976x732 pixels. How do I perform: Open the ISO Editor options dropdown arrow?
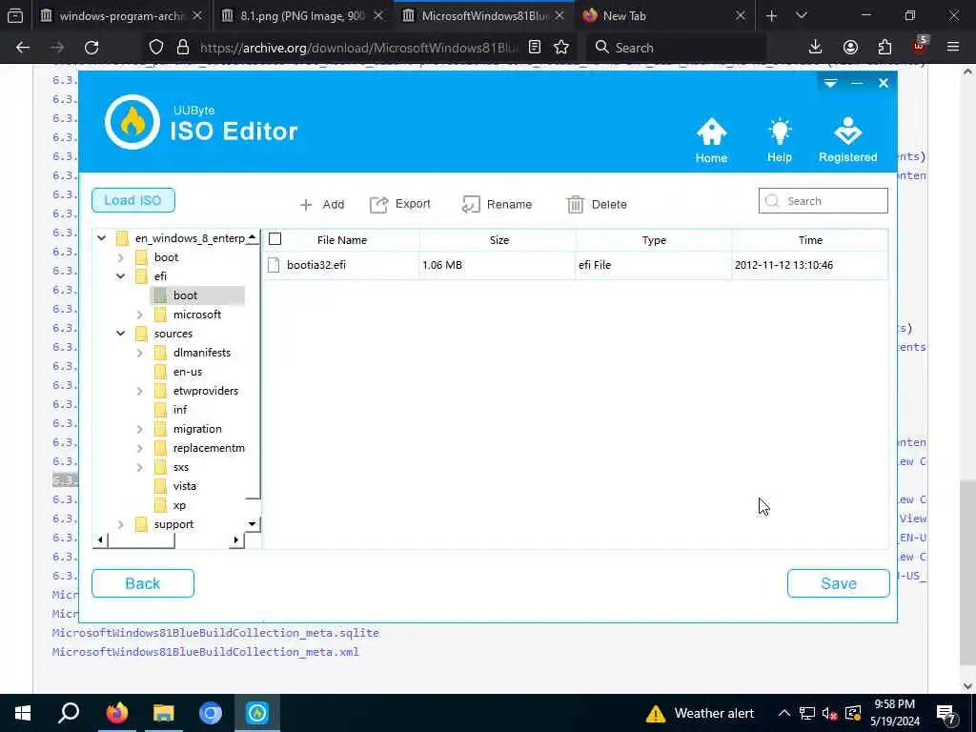point(830,83)
